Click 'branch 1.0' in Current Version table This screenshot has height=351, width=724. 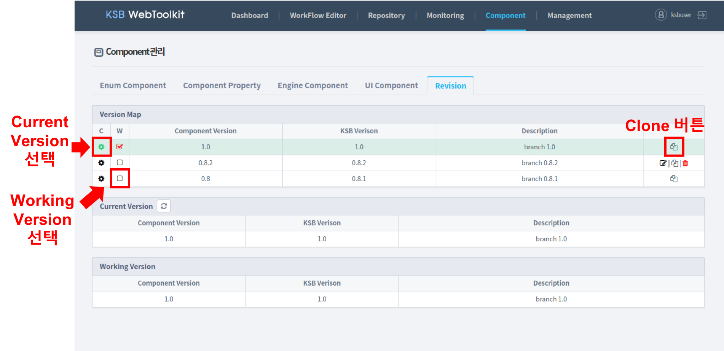coord(551,239)
